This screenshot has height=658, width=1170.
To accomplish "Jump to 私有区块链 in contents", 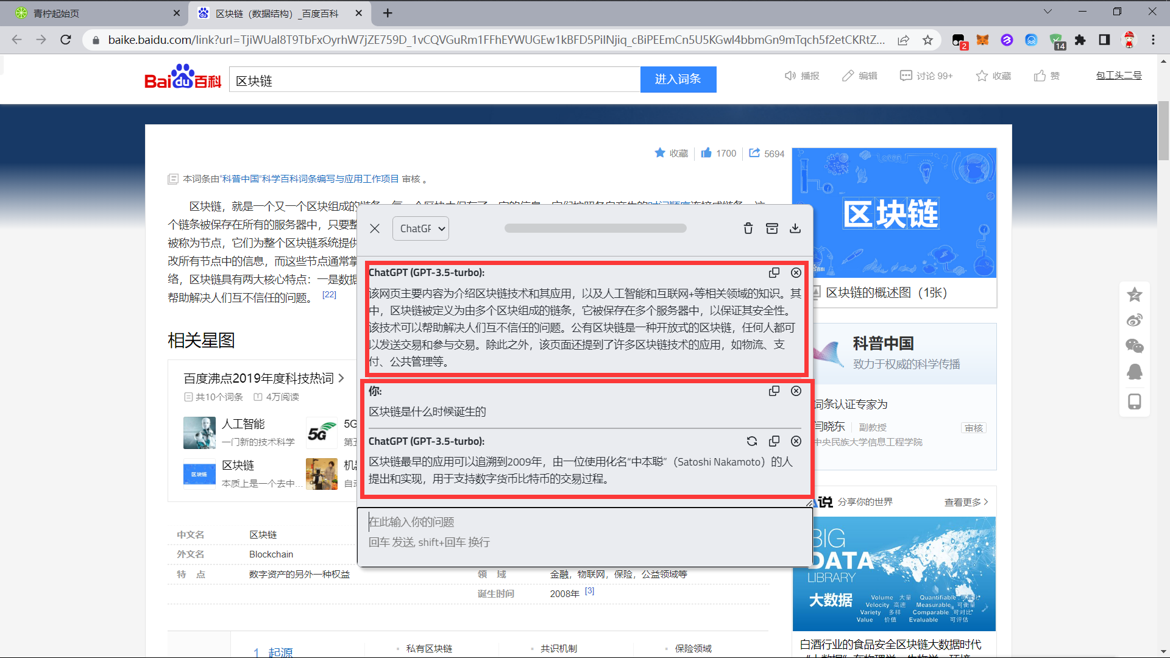I will click(x=429, y=649).
